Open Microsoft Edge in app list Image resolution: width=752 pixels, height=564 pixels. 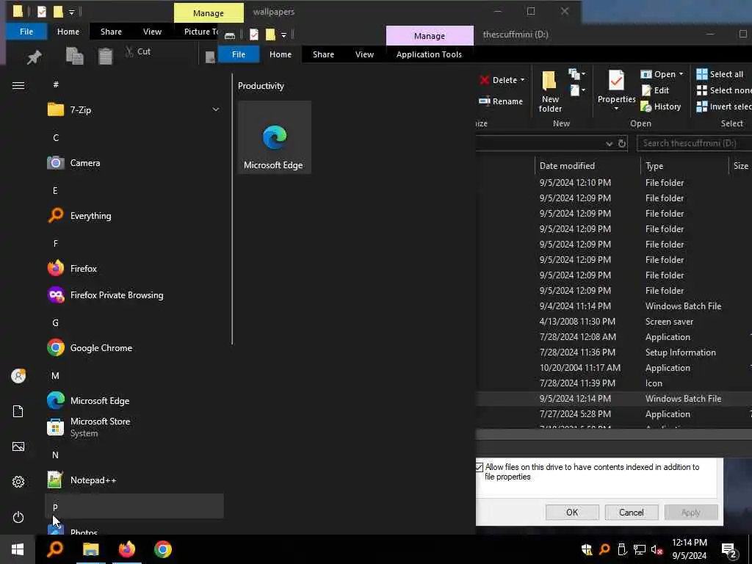pos(134,400)
